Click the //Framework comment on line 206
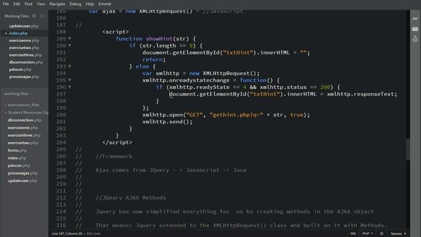 pos(114,157)
